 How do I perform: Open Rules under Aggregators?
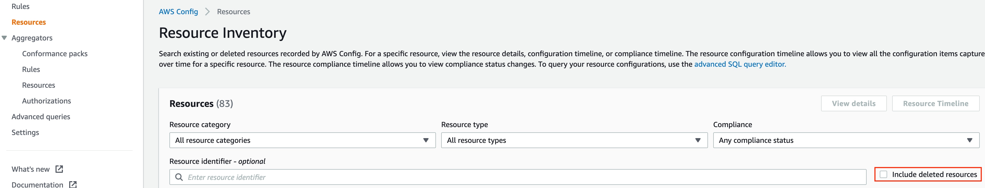(31, 69)
